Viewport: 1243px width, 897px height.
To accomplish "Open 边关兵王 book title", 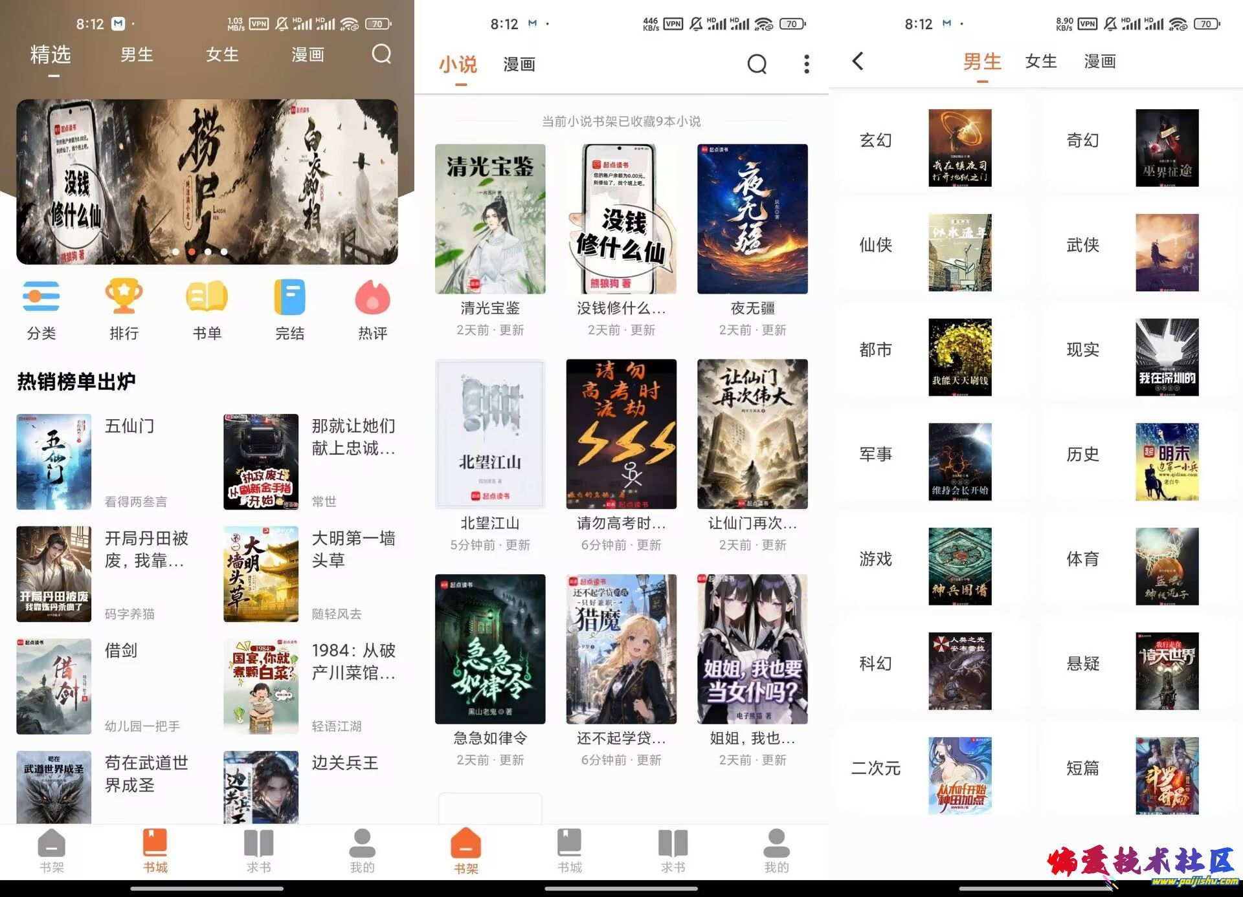I will (x=345, y=763).
